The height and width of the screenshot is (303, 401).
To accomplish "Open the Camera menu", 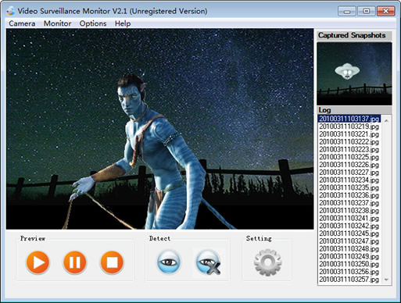I will click(x=22, y=23).
